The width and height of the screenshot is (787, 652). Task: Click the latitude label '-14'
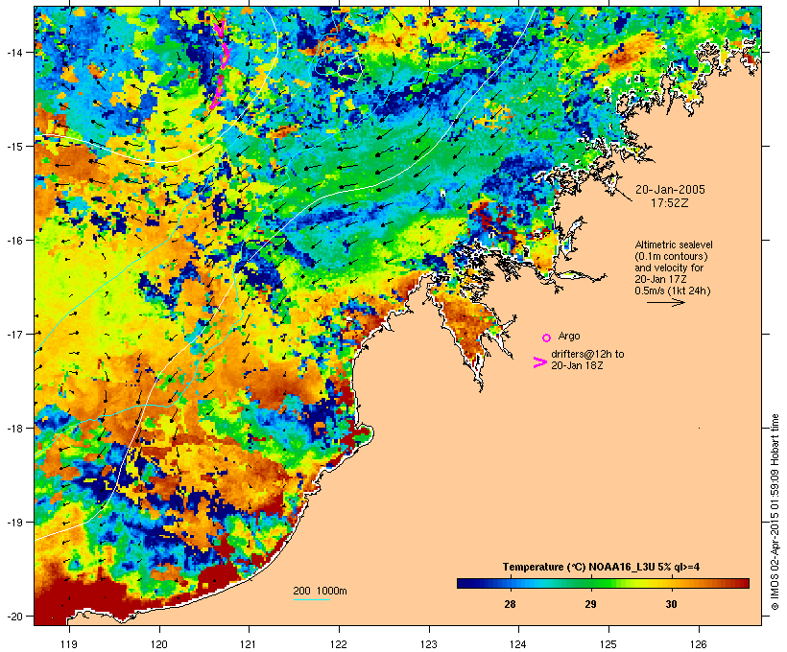point(13,52)
